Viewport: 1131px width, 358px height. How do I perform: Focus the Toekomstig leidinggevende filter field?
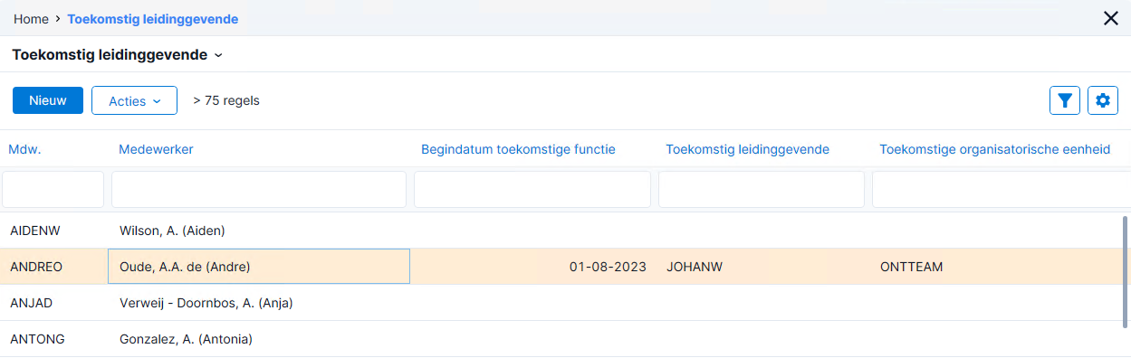coord(762,190)
